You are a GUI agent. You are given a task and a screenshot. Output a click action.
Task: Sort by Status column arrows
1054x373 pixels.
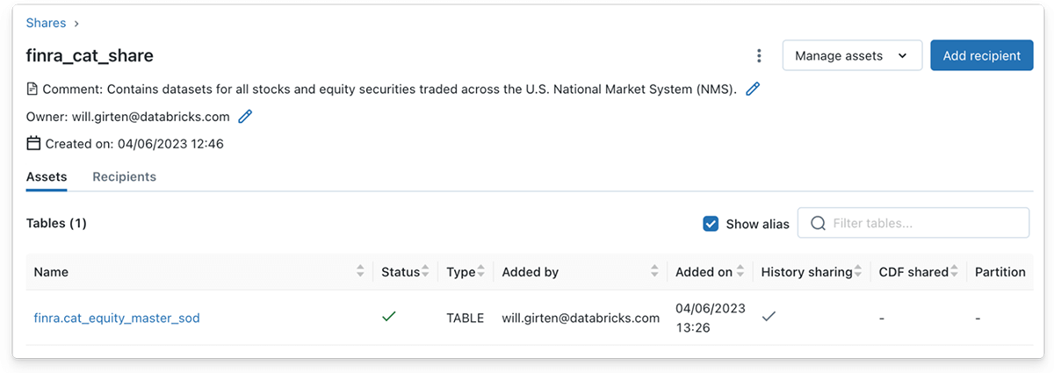(x=425, y=272)
